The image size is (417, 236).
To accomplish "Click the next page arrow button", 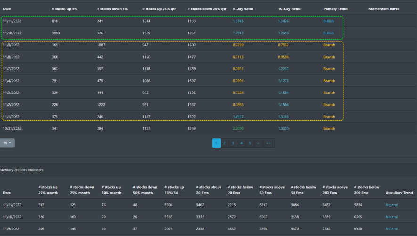I will tap(258, 143).
